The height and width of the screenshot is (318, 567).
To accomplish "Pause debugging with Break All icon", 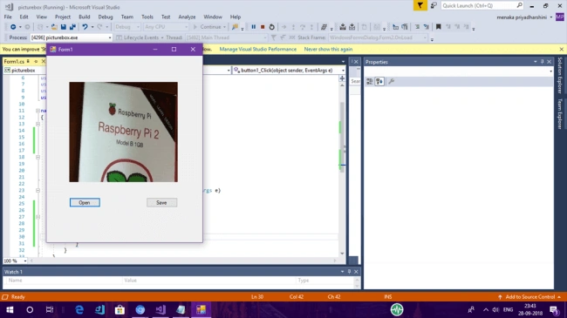I will [x=254, y=27].
